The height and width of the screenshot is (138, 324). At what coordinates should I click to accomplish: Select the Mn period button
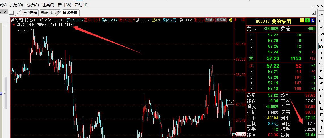tap(321, 46)
